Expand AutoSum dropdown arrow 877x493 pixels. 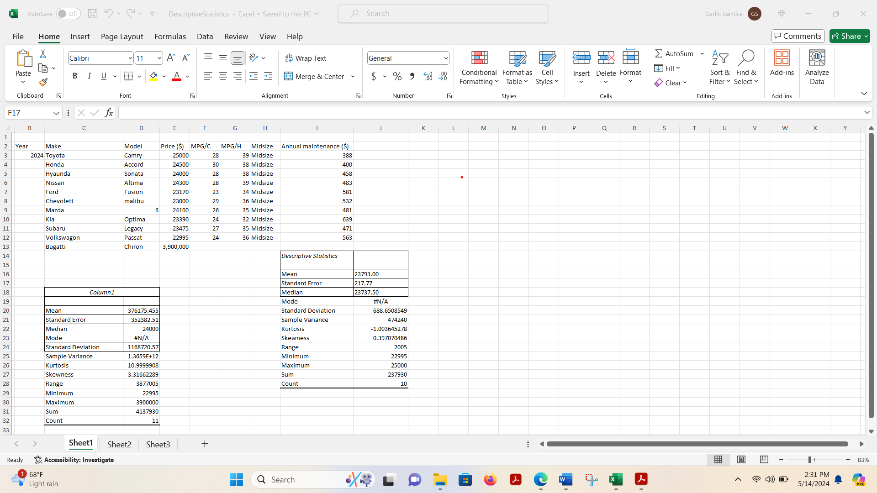(702, 54)
